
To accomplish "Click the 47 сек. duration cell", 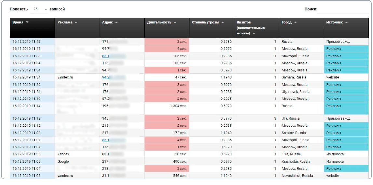I will click(167, 77).
